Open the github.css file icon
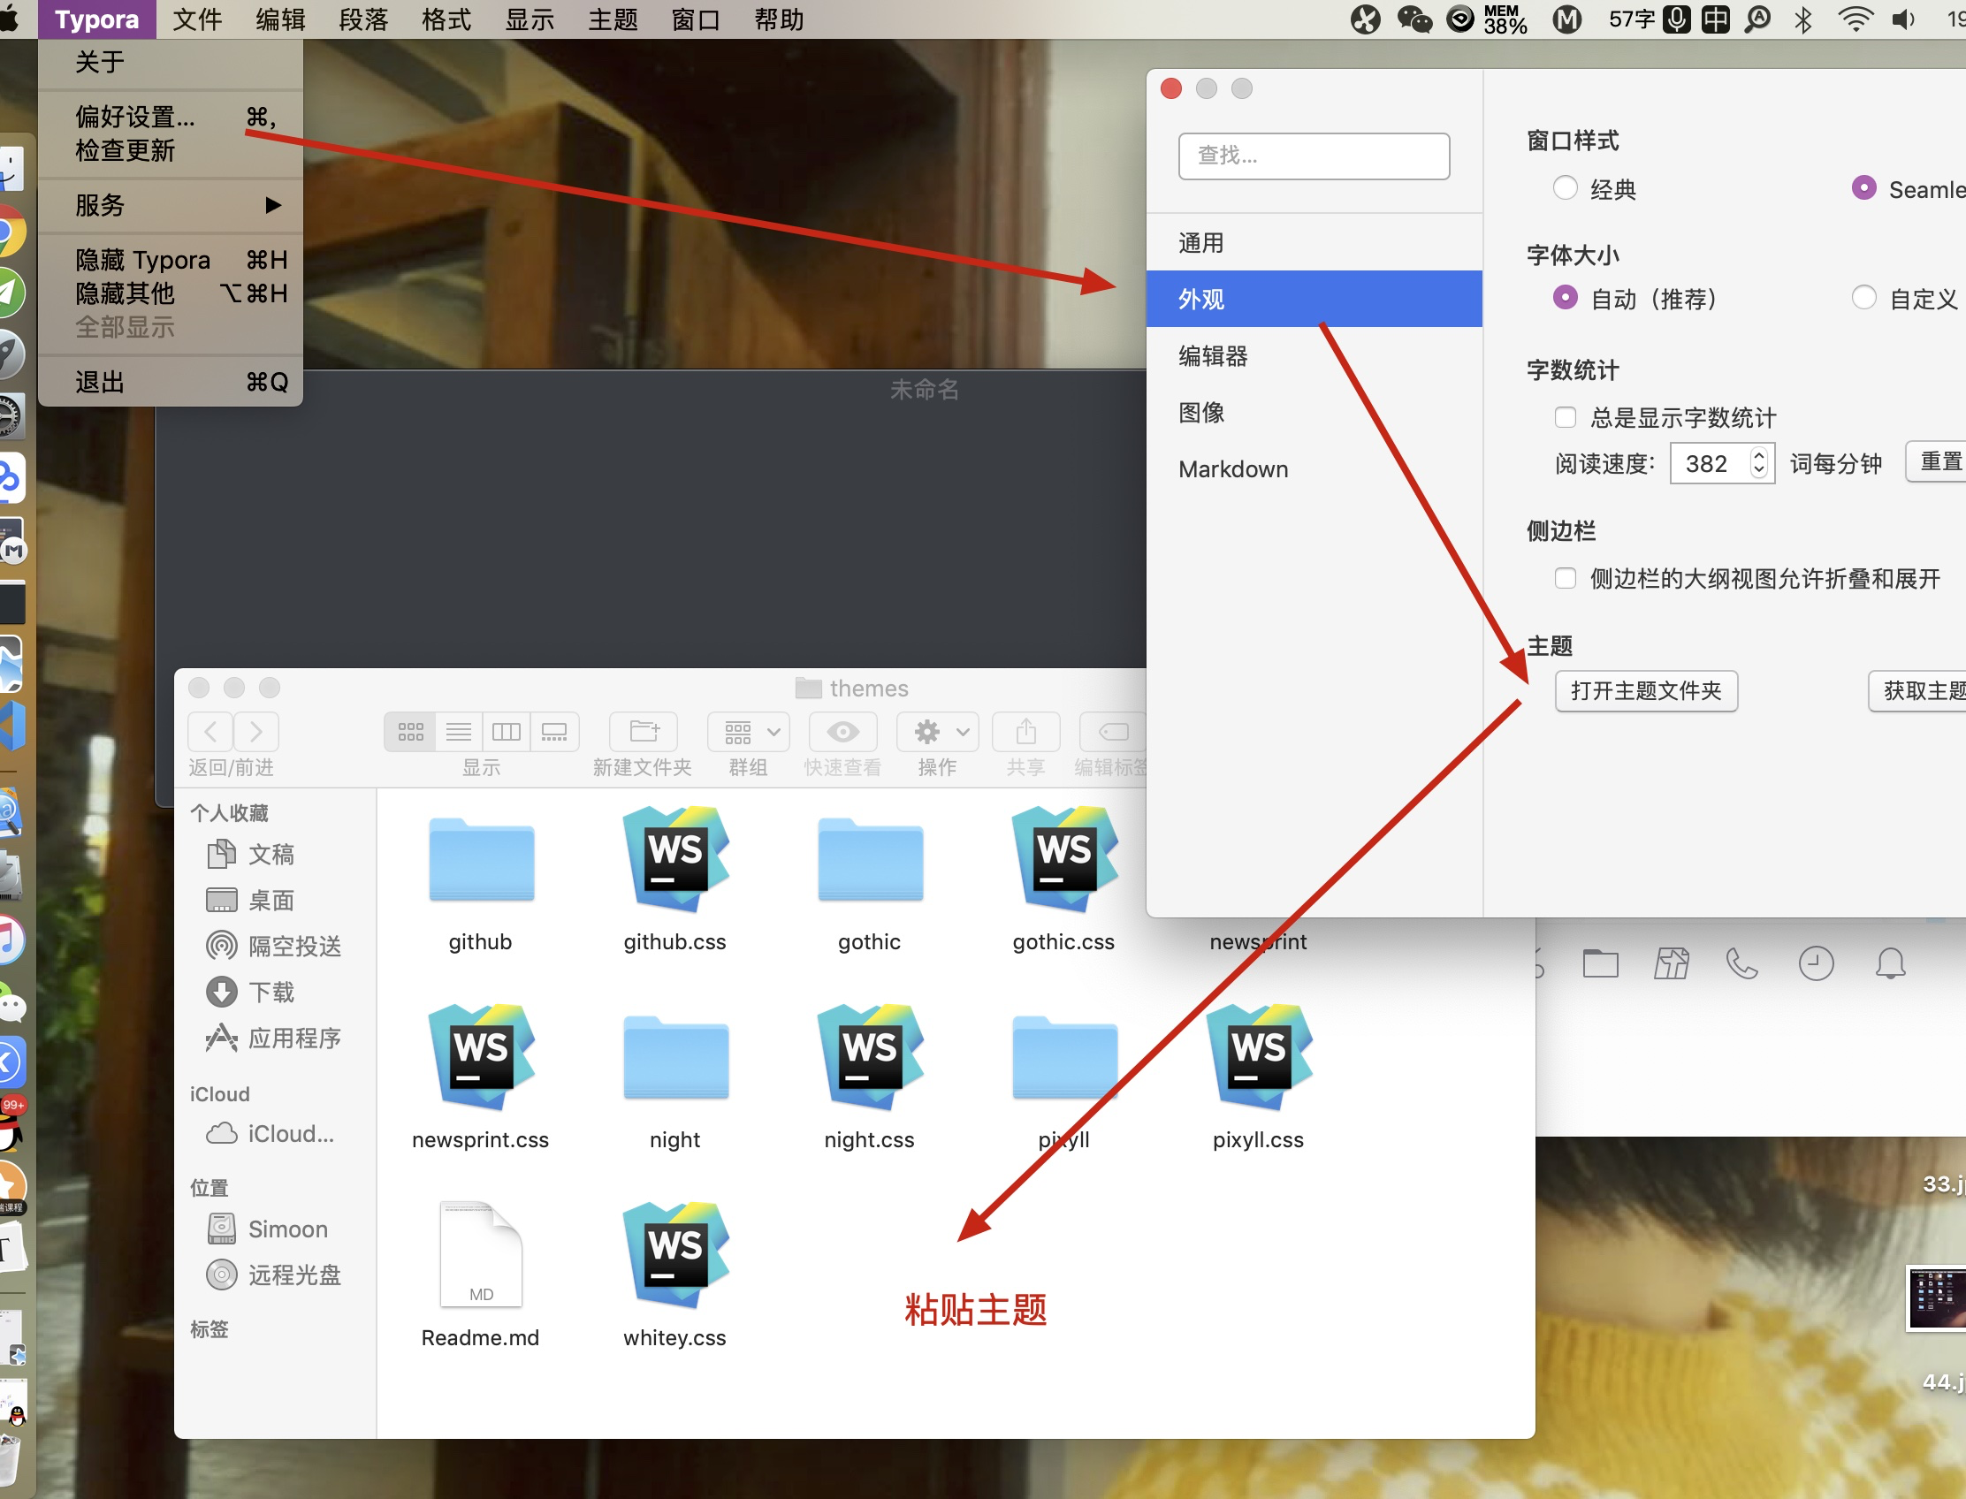 tap(674, 859)
